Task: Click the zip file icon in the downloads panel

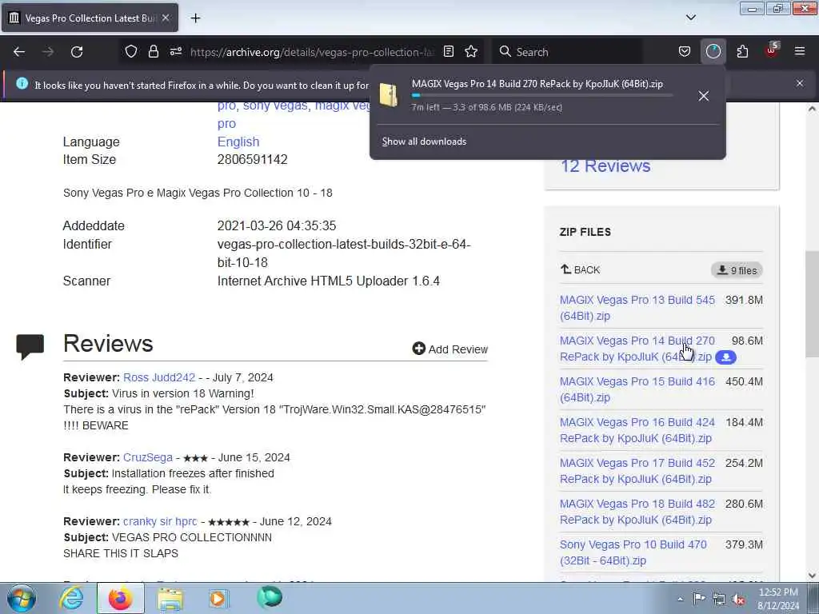Action: point(389,96)
